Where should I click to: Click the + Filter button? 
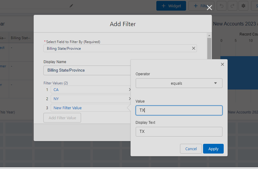tap(201, 6)
